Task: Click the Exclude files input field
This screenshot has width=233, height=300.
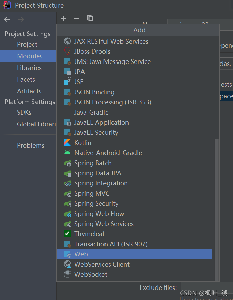Action: pyautogui.click(x=207, y=287)
